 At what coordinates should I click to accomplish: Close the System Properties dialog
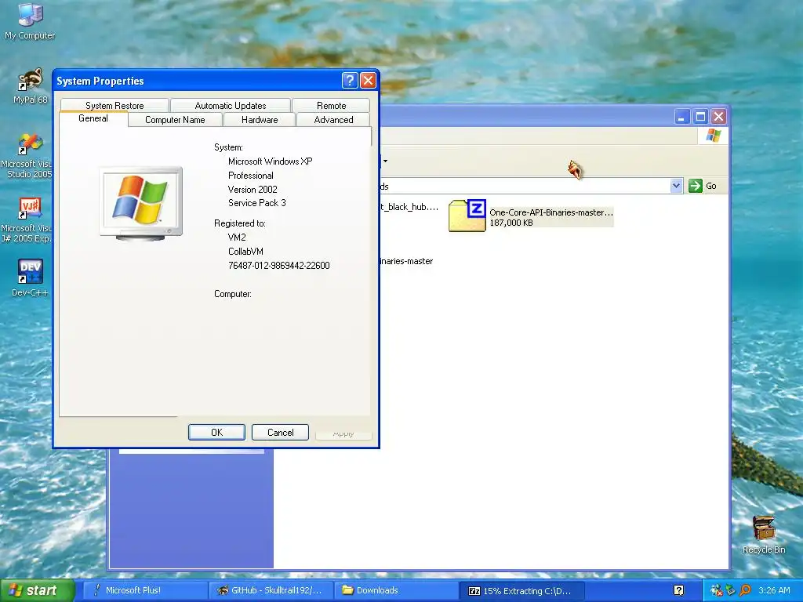tap(368, 81)
